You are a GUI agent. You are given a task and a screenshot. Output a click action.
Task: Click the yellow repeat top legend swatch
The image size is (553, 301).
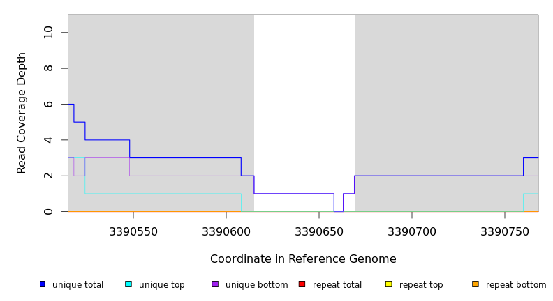point(388,284)
